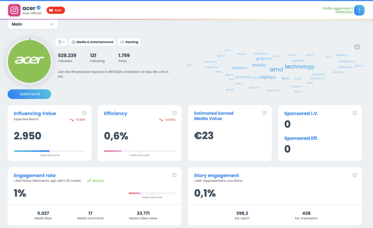Click the Engagement rate heading
373x228 pixels.
pyautogui.click(x=35, y=176)
